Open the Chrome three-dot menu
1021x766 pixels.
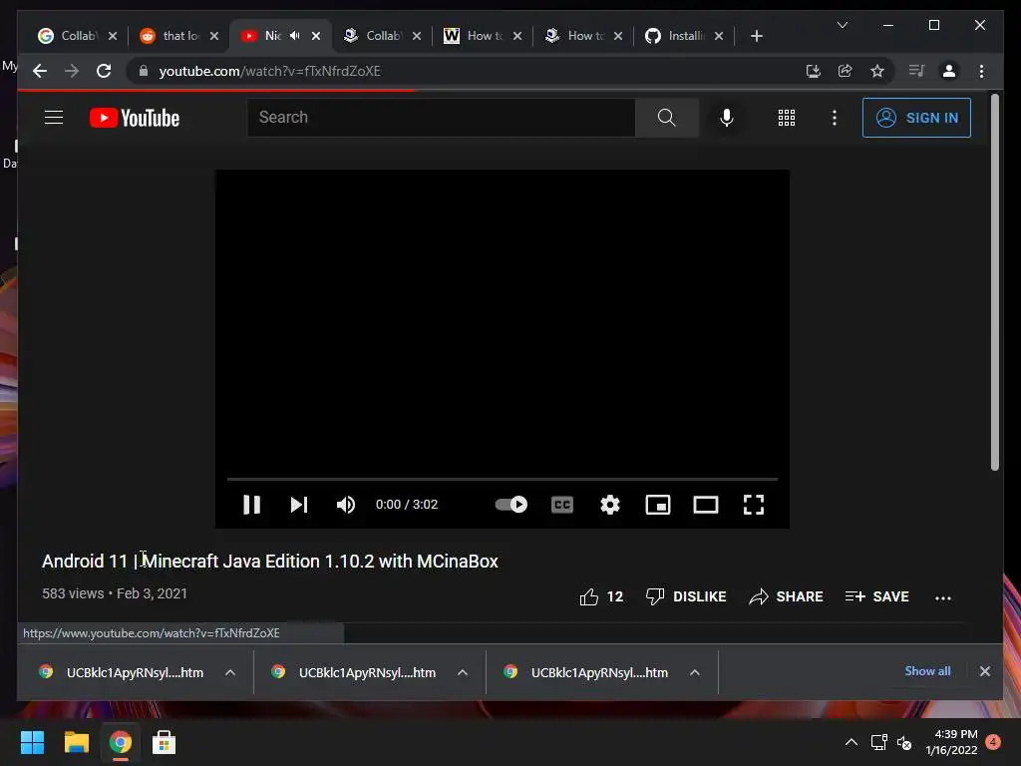click(981, 71)
